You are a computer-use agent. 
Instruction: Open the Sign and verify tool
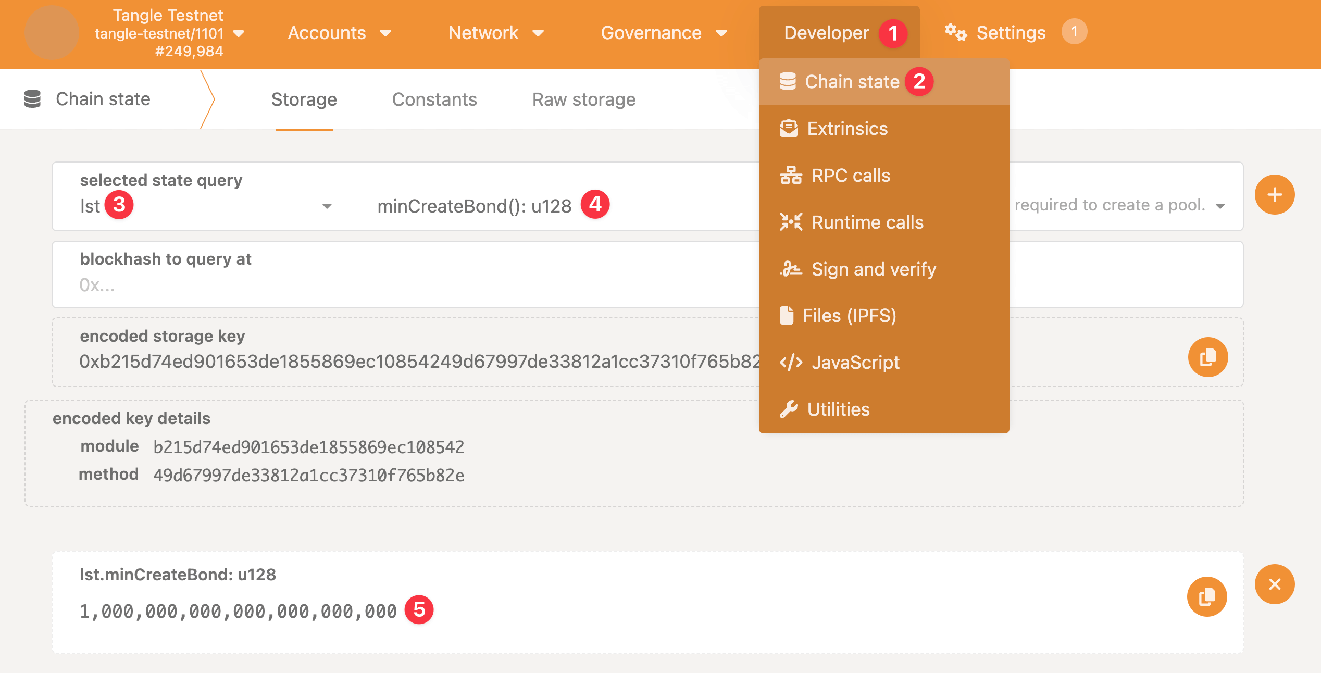coord(873,269)
